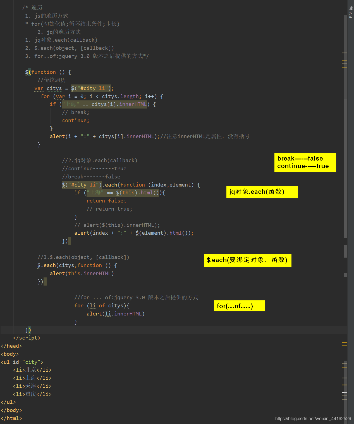Click '2. jq的遍历方式' comment line
This screenshot has height=424, width=354.
[x=59, y=32]
